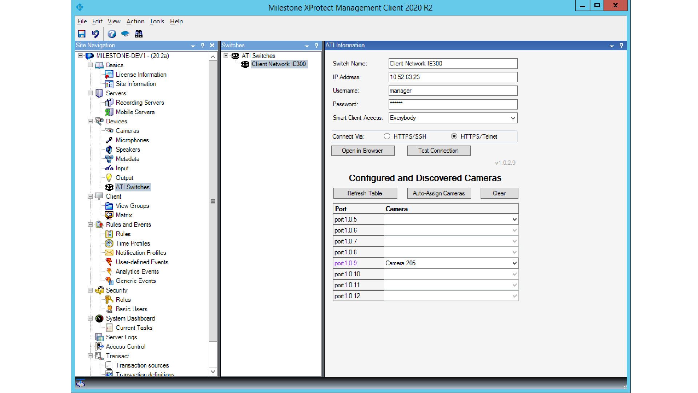Image resolution: width=698 pixels, height=393 pixels.
Task: Click Test Connection button
Action: pyautogui.click(x=439, y=151)
